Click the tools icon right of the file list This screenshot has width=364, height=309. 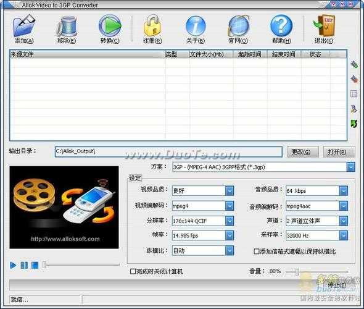[x=354, y=109]
